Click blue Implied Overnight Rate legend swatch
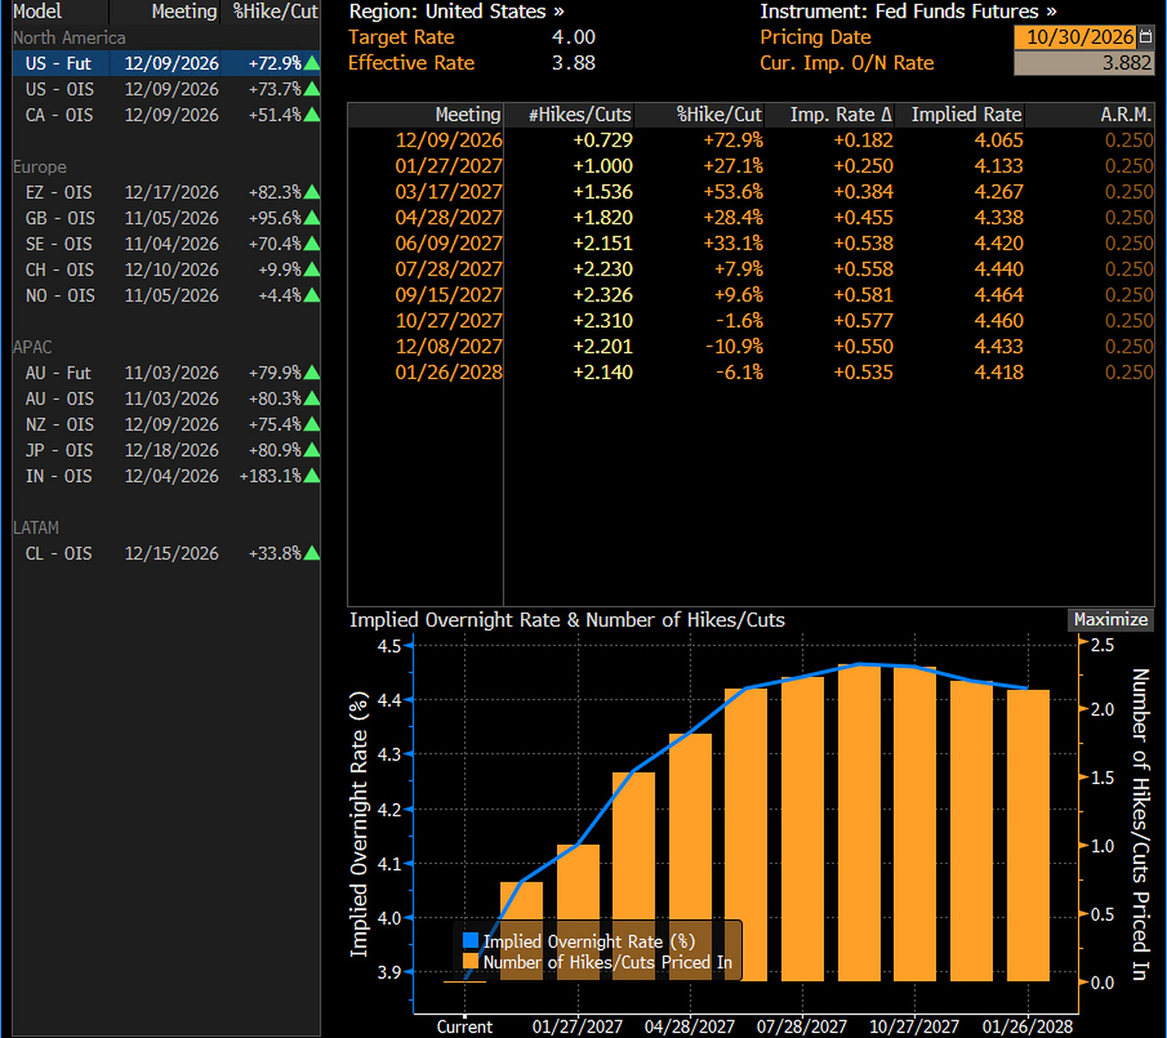1167x1038 pixels. tap(470, 941)
